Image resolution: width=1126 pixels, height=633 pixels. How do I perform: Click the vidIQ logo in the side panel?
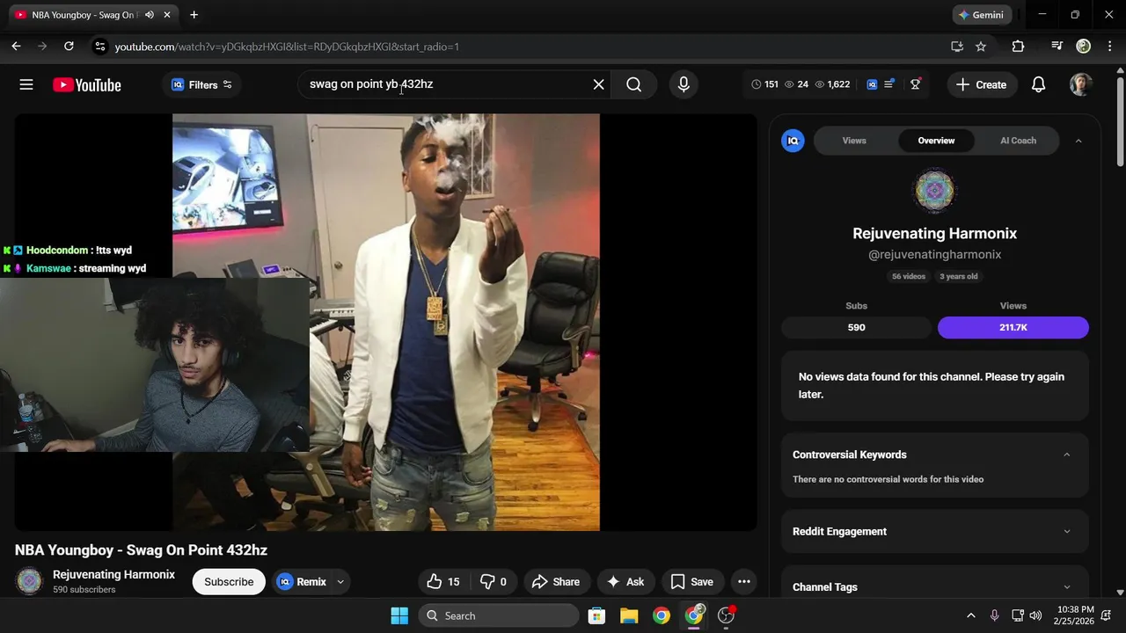pos(793,141)
